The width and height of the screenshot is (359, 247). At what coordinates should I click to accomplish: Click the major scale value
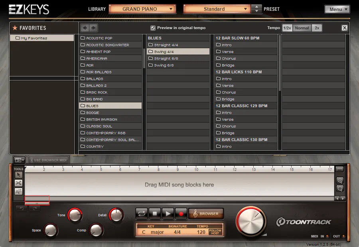tap(157, 232)
